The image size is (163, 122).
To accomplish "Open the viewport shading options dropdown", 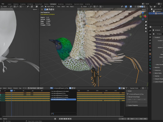I will [146, 7].
